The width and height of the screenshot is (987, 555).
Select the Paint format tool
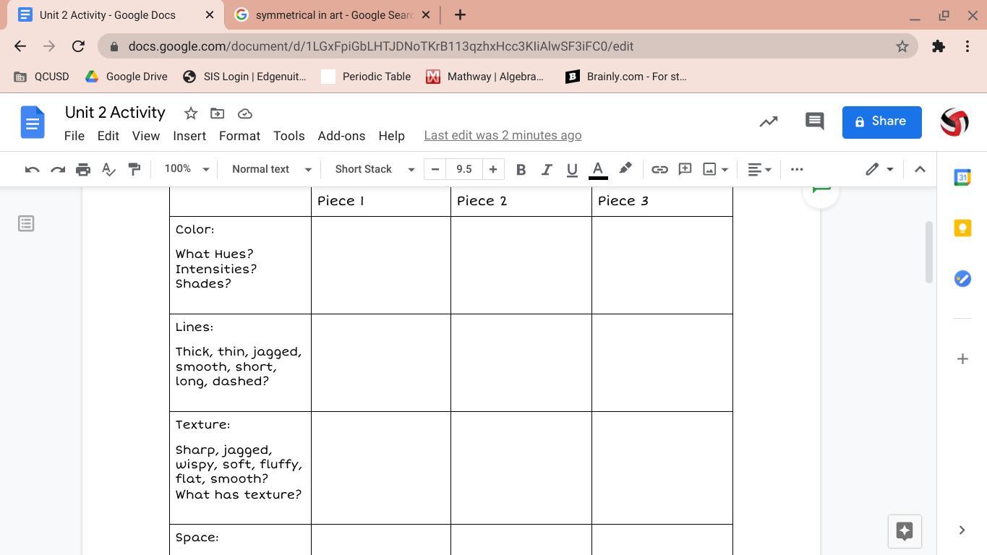point(134,169)
